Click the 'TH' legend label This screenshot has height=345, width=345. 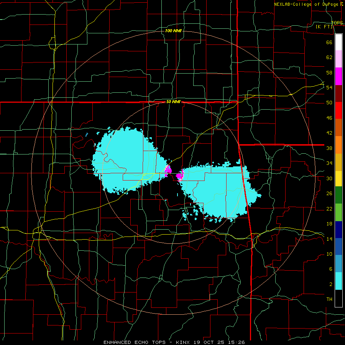click(x=329, y=299)
